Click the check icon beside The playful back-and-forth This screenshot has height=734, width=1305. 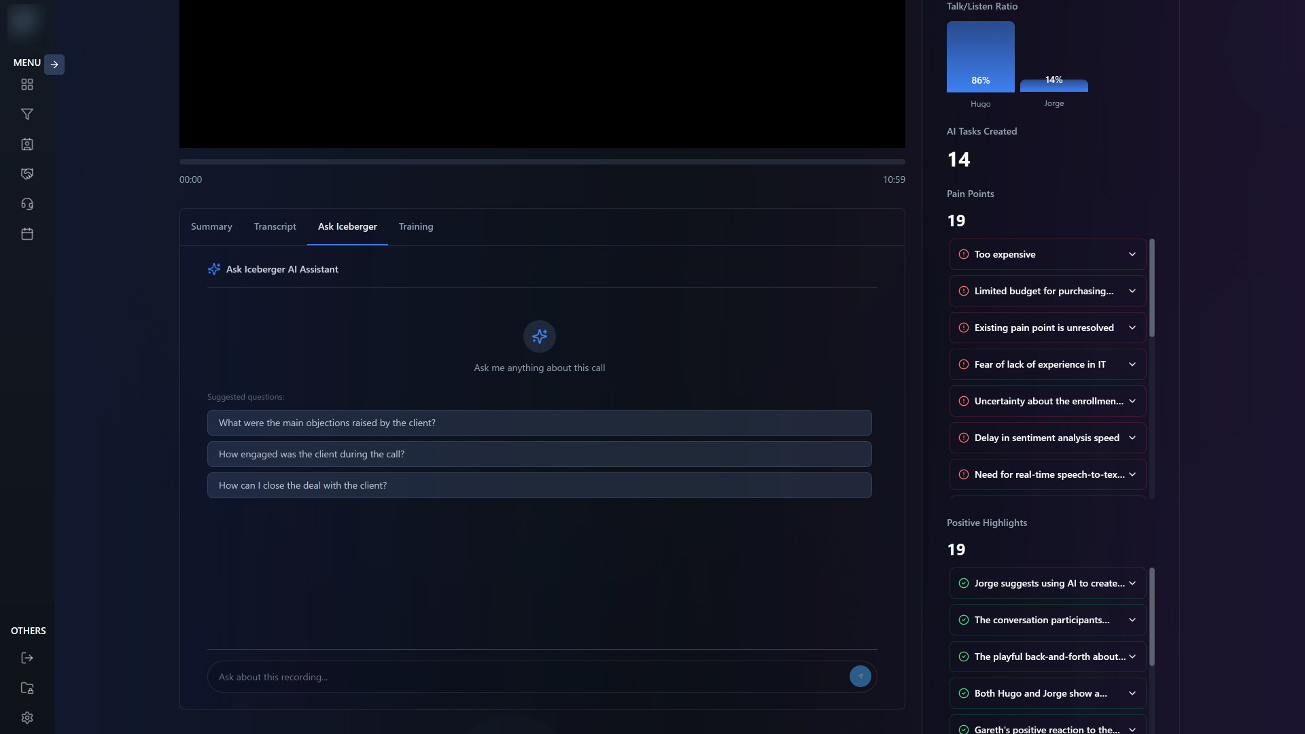coord(964,657)
